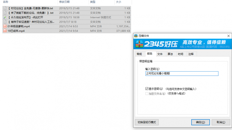Click the icon of the 1,197,354 KB MP4
Viewport: 232px width, 130px height.
tap(5, 26)
